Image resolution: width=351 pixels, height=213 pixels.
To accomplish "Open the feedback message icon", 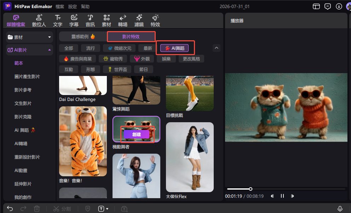I will [x=328, y=6].
